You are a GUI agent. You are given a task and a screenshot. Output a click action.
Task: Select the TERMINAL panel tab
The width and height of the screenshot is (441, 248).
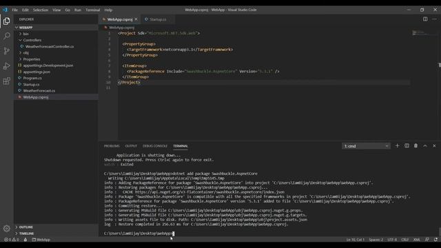(181, 146)
